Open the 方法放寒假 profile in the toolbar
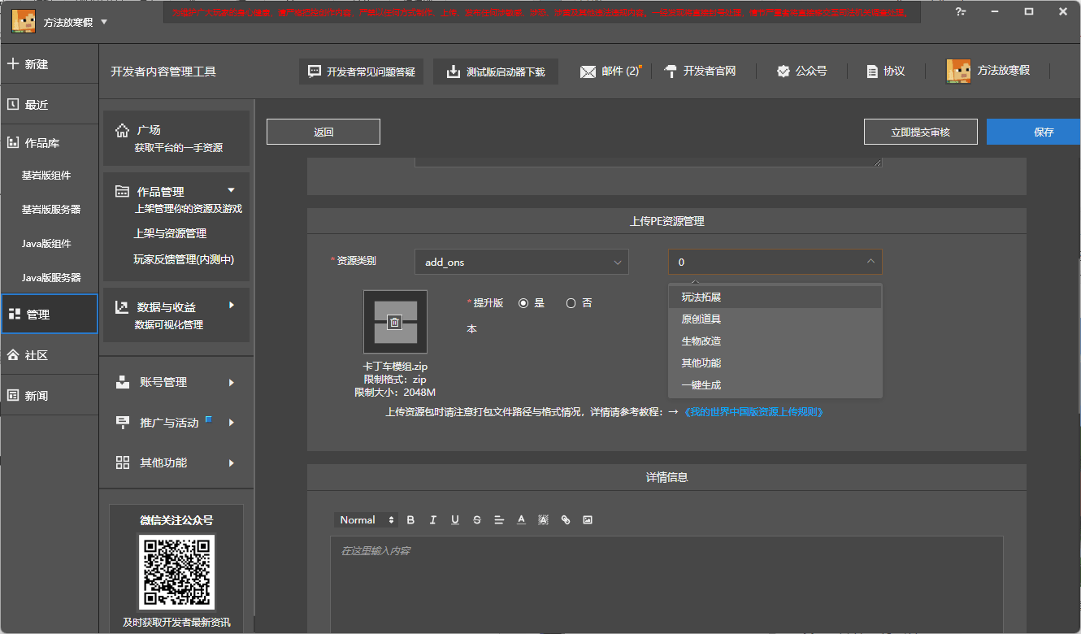Image resolution: width=1081 pixels, height=634 pixels. pos(988,71)
